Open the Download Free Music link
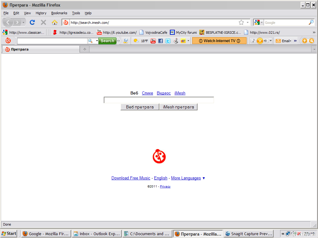The height and width of the screenshot is (238, 318). [x=131, y=178]
